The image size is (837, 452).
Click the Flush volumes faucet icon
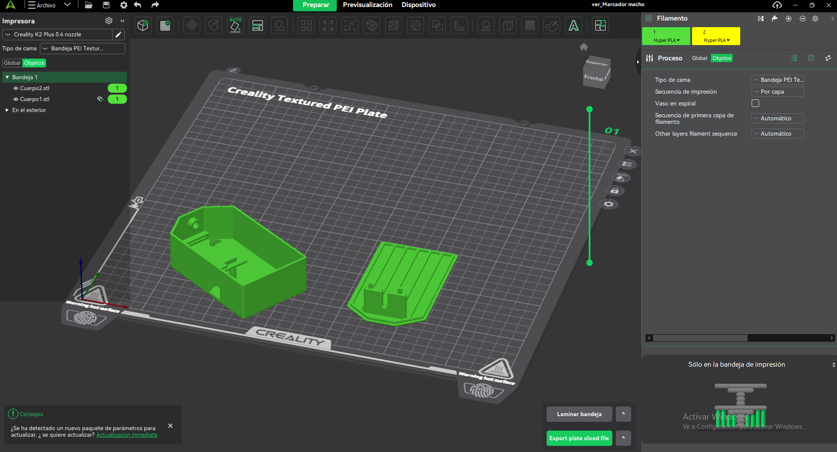[774, 18]
